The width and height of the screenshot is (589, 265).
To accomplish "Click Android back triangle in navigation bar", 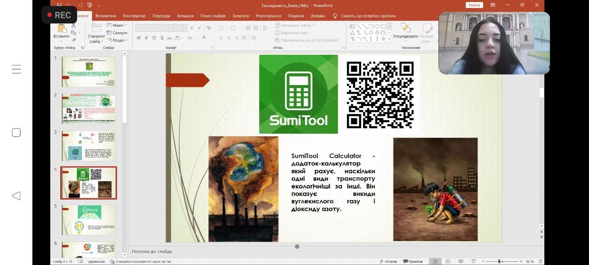I will [x=16, y=196].
